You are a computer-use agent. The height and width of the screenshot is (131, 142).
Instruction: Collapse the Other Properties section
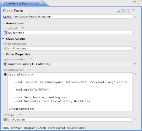(3, 54)
